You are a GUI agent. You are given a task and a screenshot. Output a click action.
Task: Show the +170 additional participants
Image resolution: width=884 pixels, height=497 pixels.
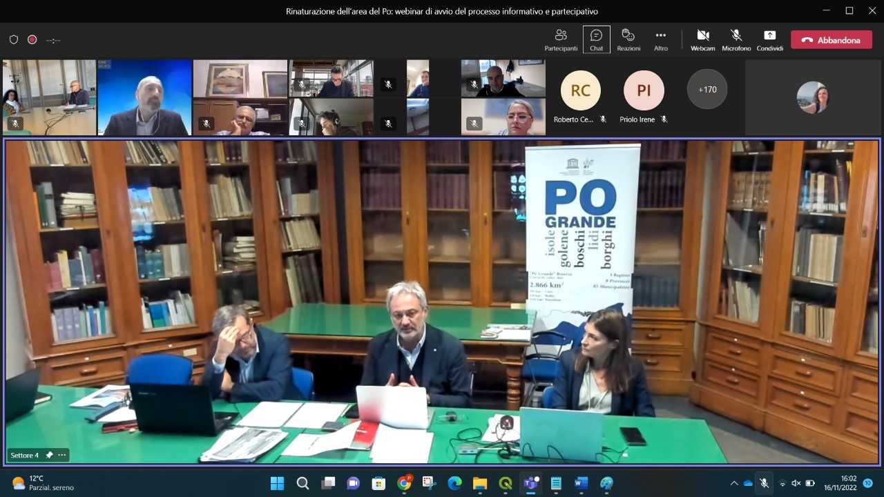click(x=707, y=89)
